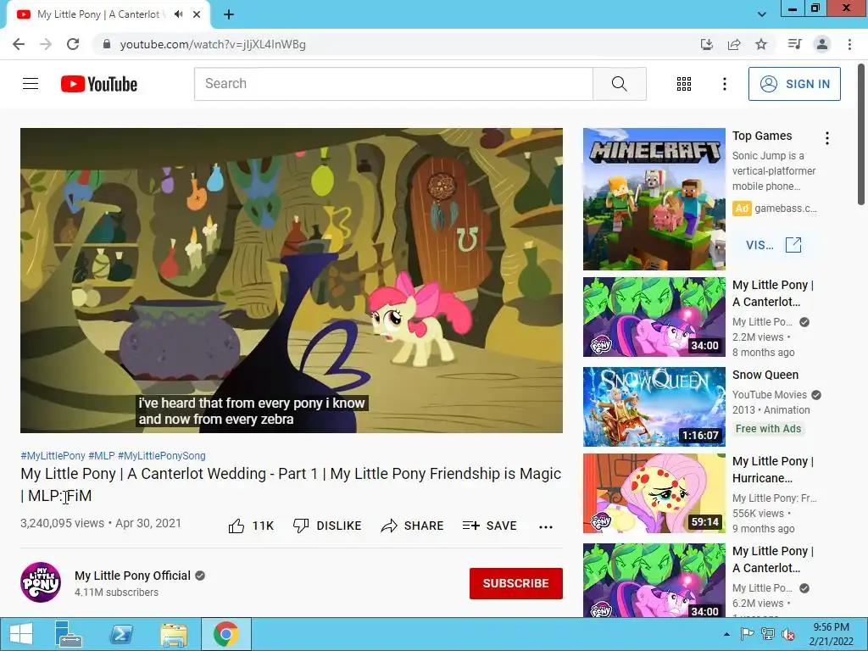868x651 pixels.
Task: Open the Snow Queen movie thumbnail
Action: point(654,407)
